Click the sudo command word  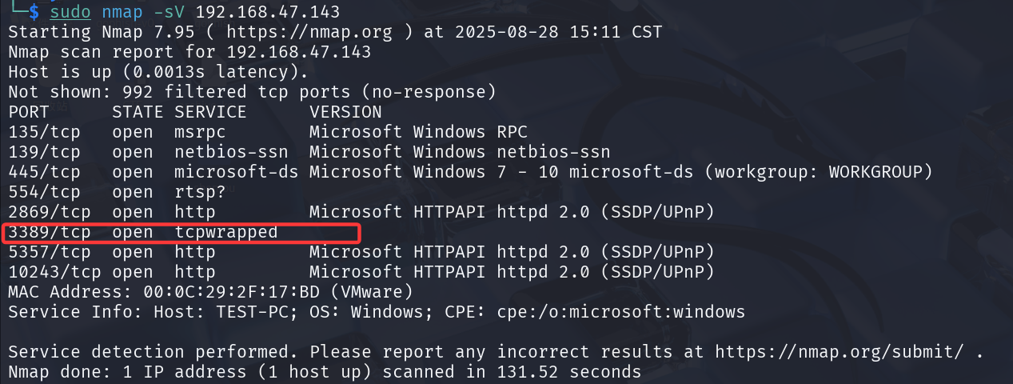tap(70, 12)
